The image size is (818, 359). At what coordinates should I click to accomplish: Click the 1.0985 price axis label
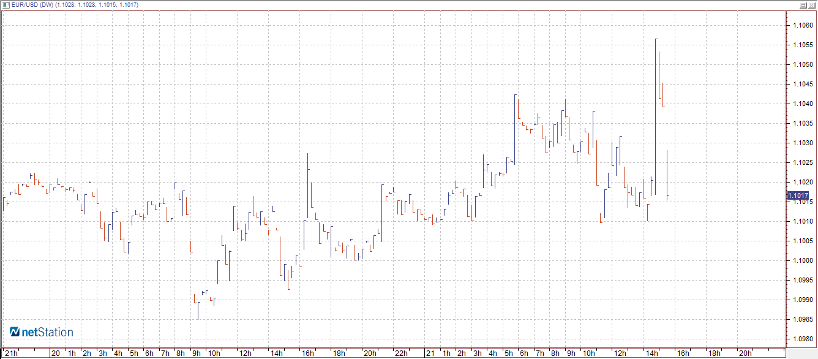[x=803, y=319]
